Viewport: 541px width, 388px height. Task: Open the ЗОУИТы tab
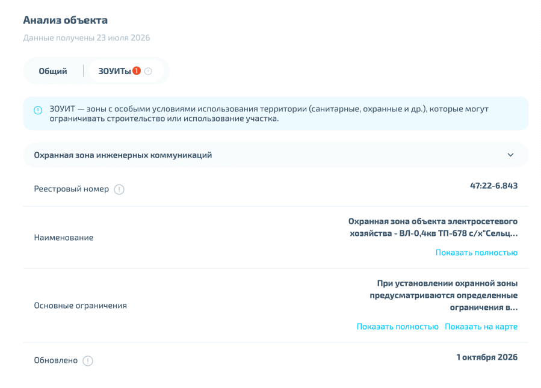click(126, 71)
